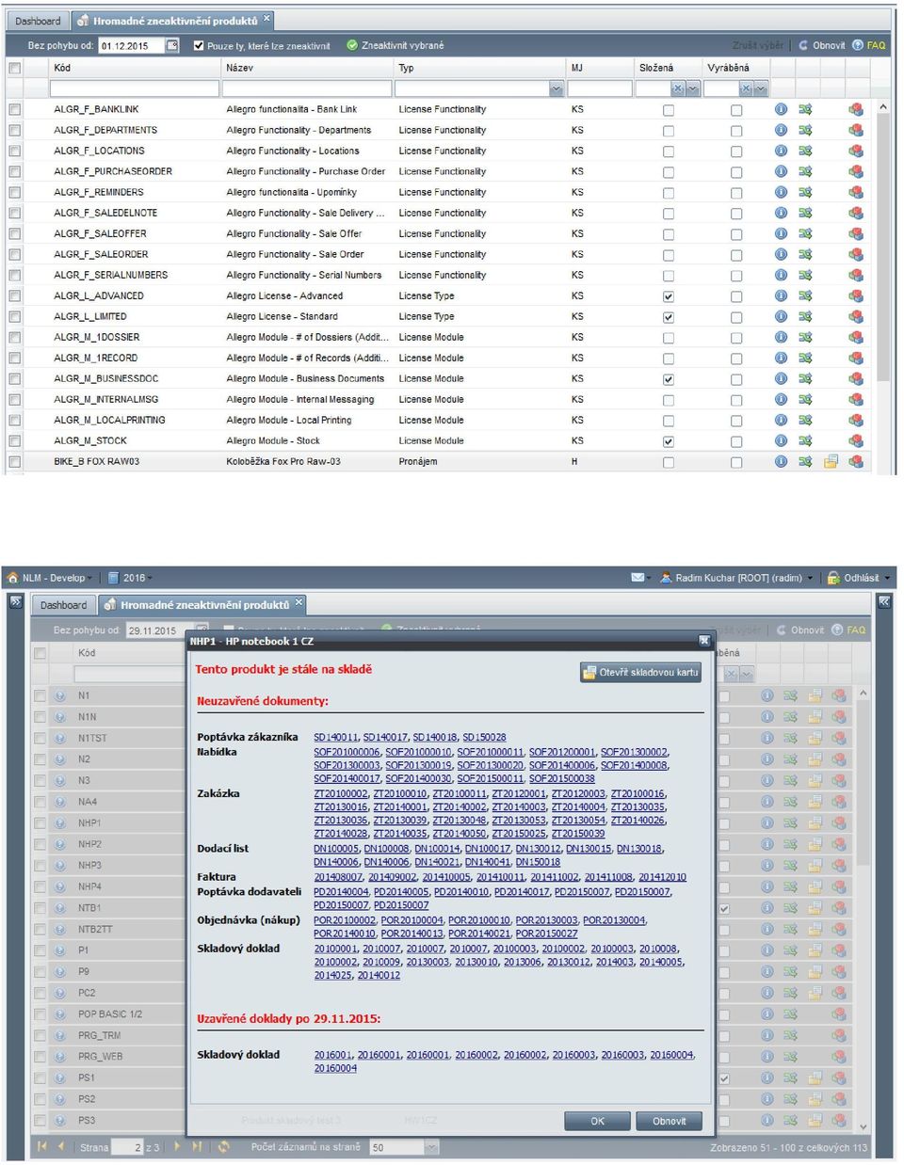The height and width of the screenshot is (1165, 904).
Task: Open purchase order link POR20100002
Action: click(x=345, y=919)
